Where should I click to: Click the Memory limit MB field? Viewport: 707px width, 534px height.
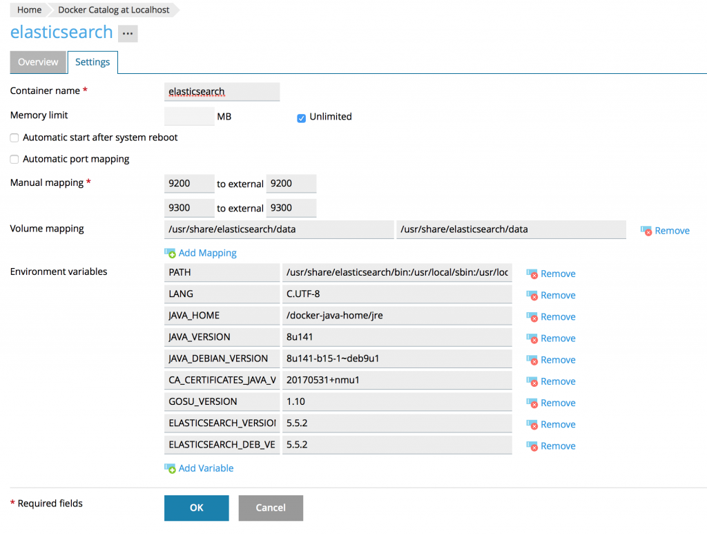pos(189,116)
